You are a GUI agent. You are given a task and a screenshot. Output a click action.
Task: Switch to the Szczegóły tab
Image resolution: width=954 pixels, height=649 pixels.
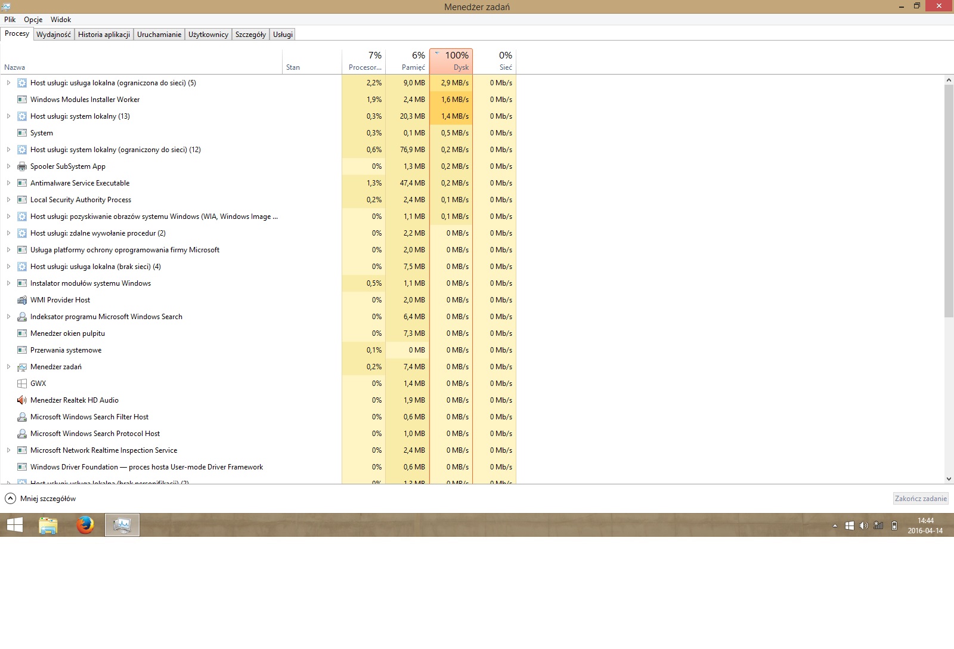[250, 35]
